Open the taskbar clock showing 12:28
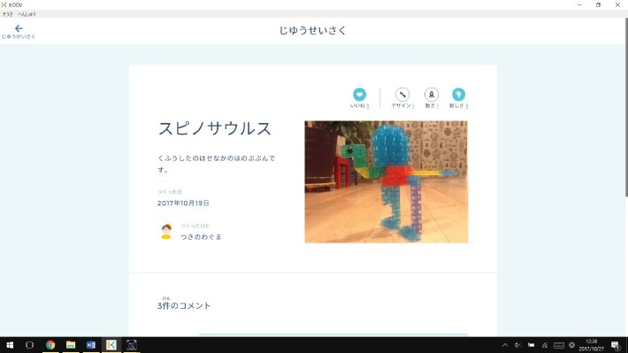Screen dimensions: 628x353 point(592,345)
